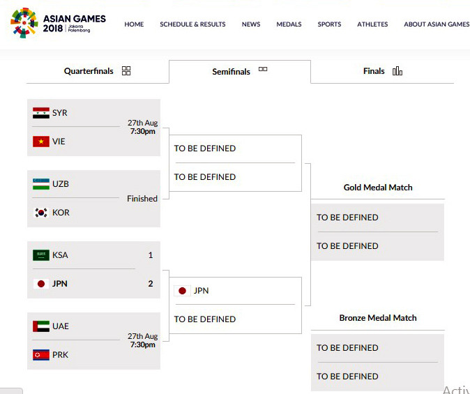Open About Asian Games page
The image size is (470, 394).
click(x=437, y=24)
